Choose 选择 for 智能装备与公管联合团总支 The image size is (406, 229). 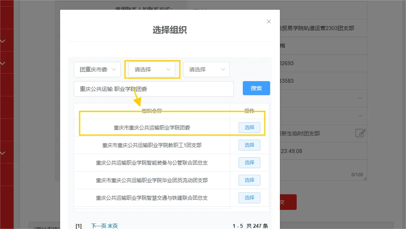click(x=249, y=163)
